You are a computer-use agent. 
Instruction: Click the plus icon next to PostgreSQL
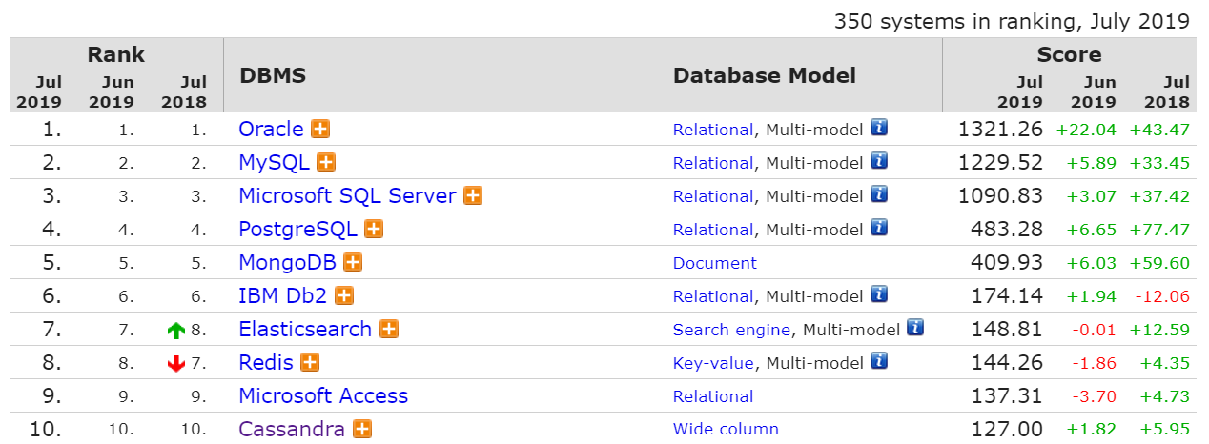pyautogui.click(x=374, y=229)
